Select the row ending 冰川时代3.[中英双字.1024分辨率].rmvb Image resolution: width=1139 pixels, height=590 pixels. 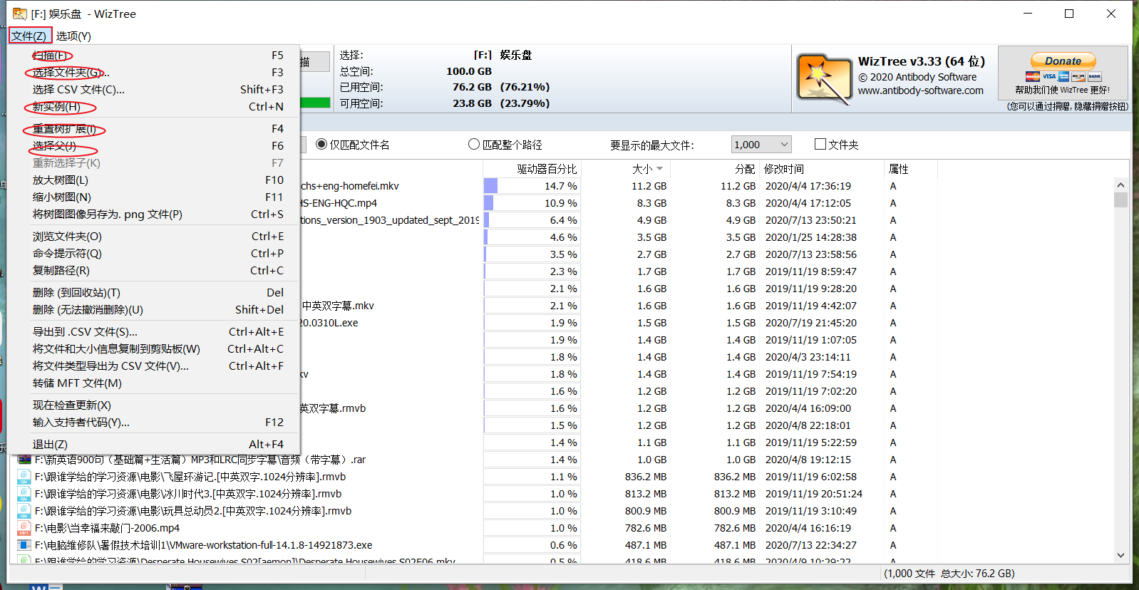pos(563,494)
